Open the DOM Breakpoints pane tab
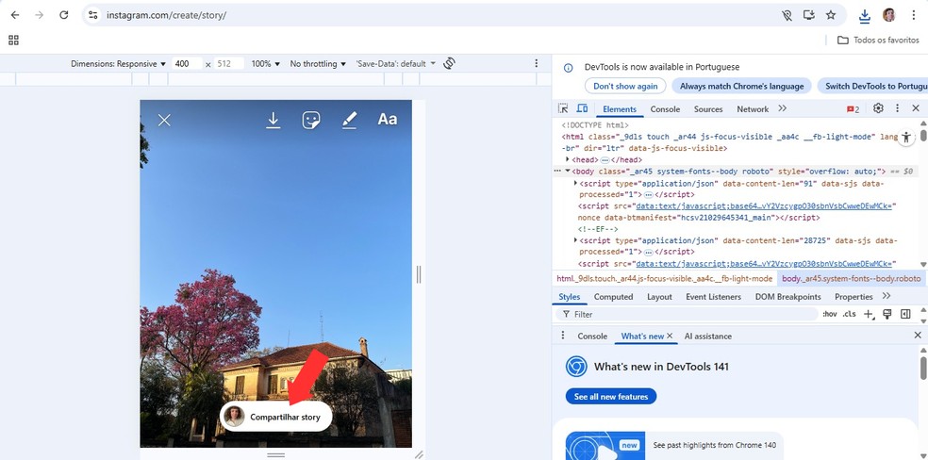The width and height of the screenshot is (928, 460). click(x=787, y=297)
